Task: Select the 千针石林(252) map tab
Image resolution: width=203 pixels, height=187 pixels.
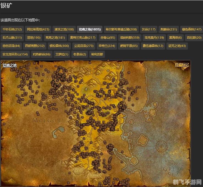Action: click(x=12, y=29)
